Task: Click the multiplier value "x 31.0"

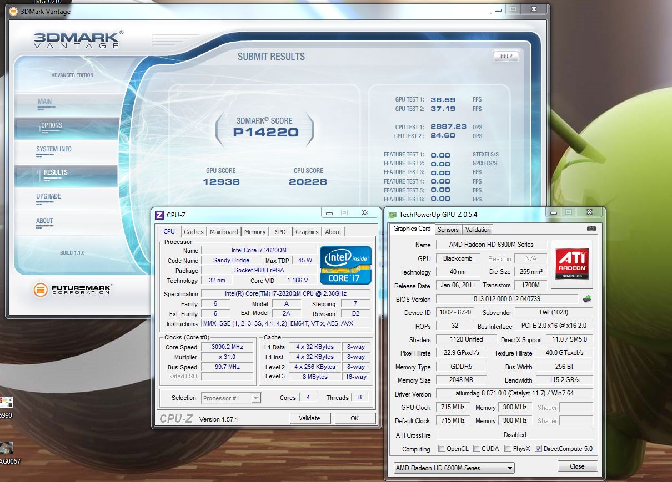Action: pyautogui.click(x=228, y=357)
